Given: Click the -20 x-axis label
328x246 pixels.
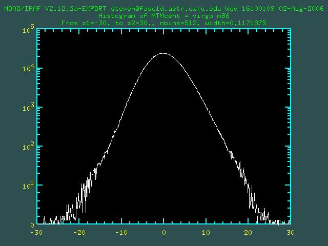Looking at the screenshot, I should (x=79, y=232).
